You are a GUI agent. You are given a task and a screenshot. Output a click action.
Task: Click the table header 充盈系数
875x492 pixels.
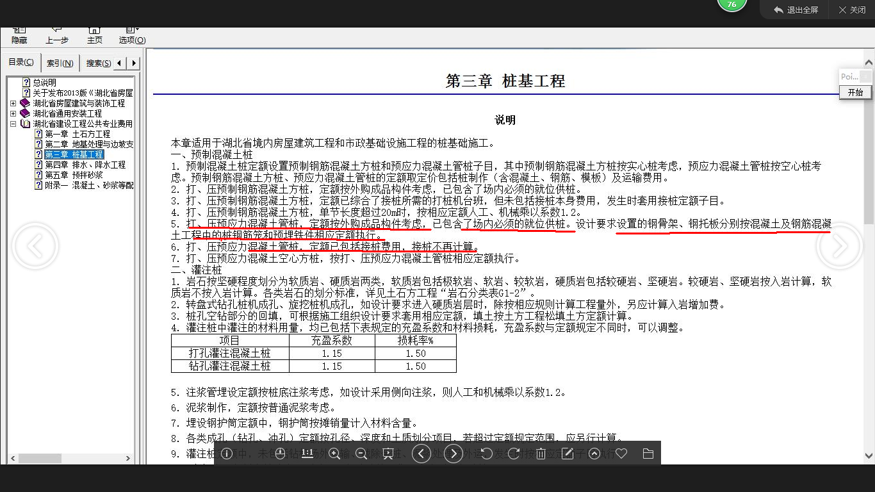(332, 340)
